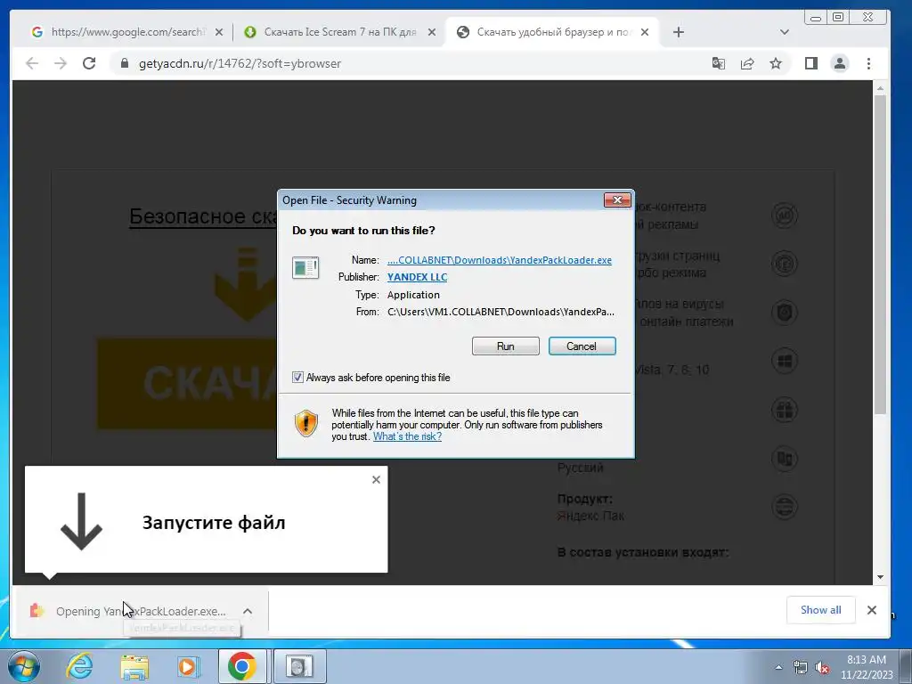Click the muted volume tray icon
Image resolution: width=912 pixels, height=684 pixels.
(822, 667)
